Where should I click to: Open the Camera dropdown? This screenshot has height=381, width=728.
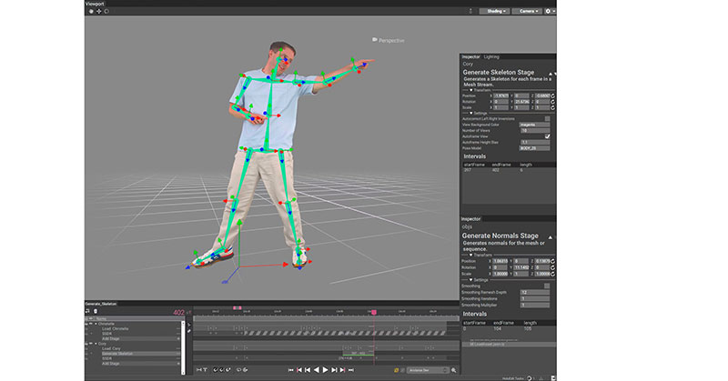[x=528, y=11]
